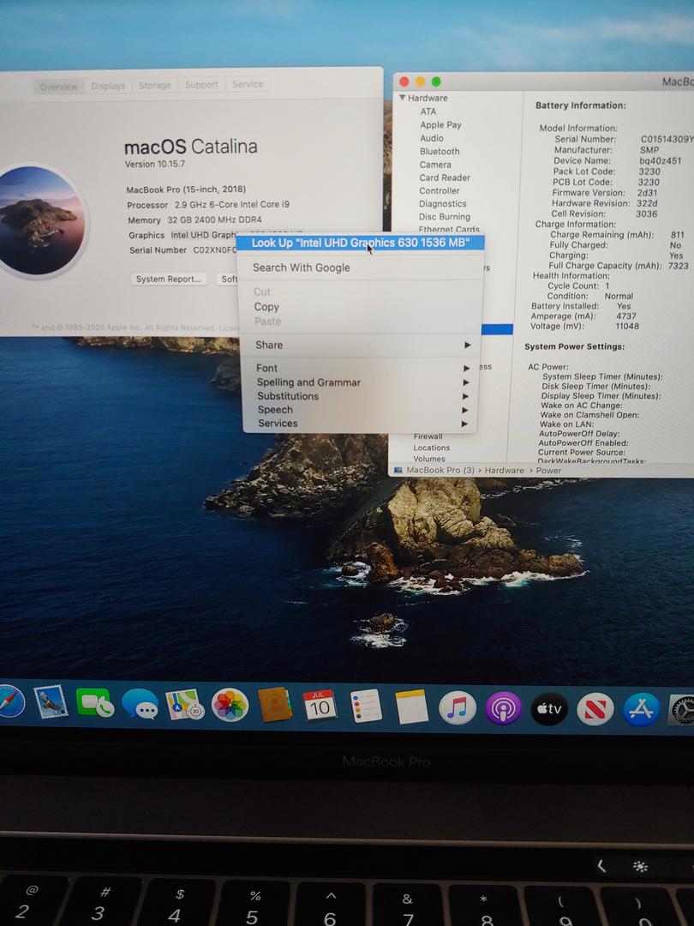Image resolution: width=694 pixels, height=926 pixels.
Task: Zoom System Information with green button
Action: (x=436, y=81)
